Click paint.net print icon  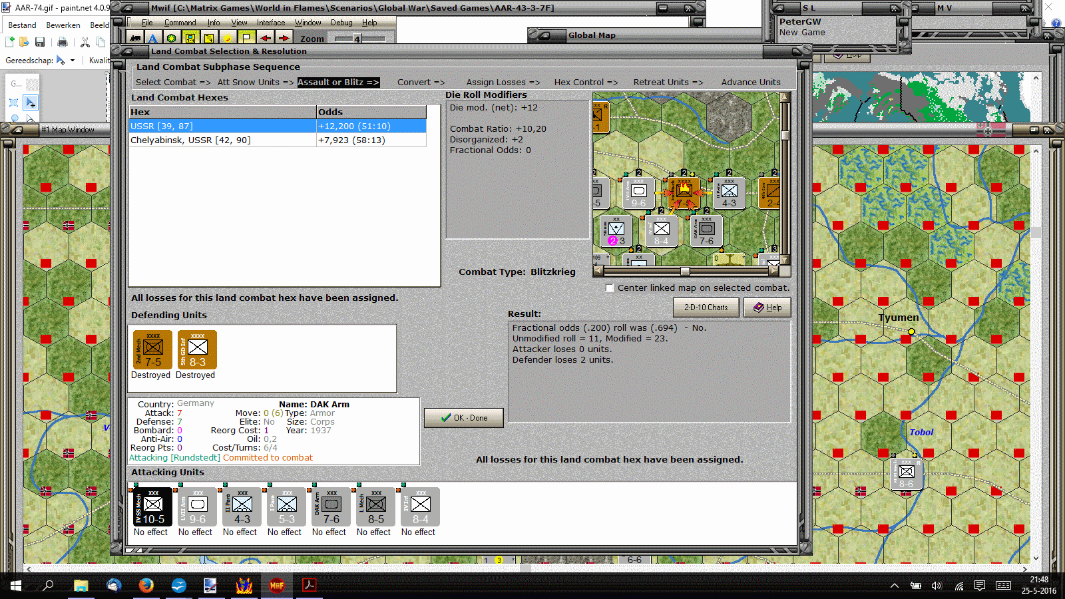(63, 42)
